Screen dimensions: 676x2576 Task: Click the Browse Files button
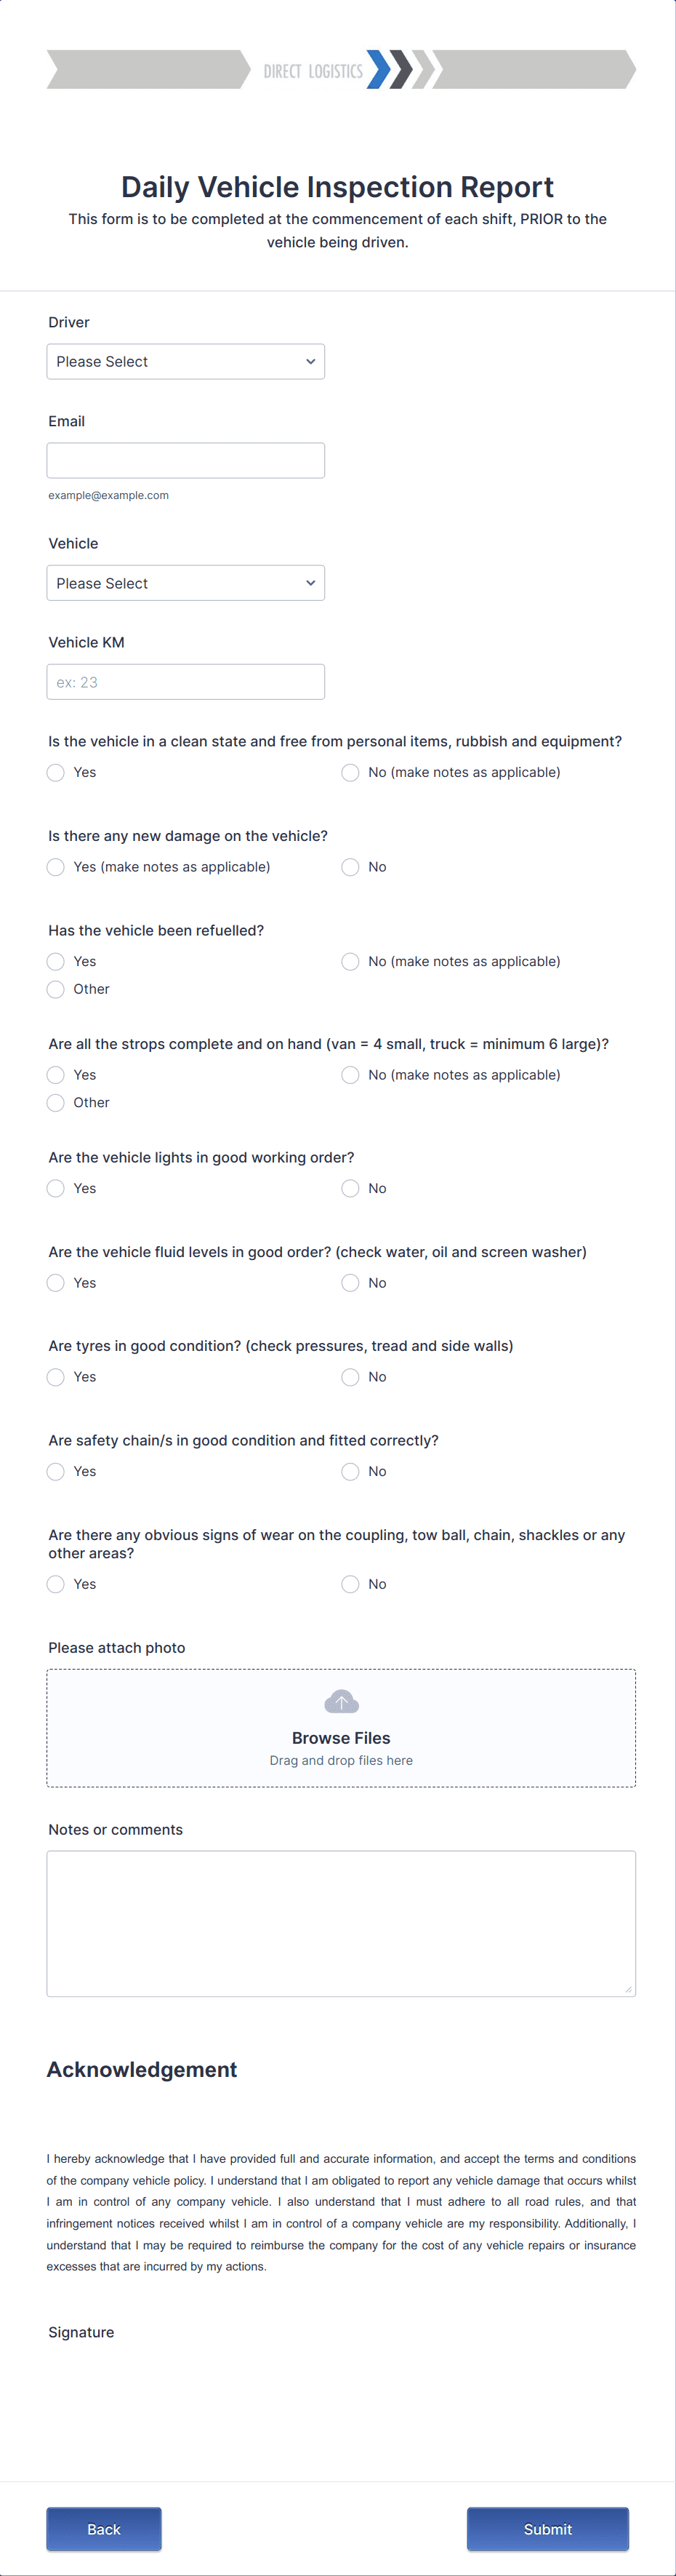pyautogui.click(x=340, y=1737)
